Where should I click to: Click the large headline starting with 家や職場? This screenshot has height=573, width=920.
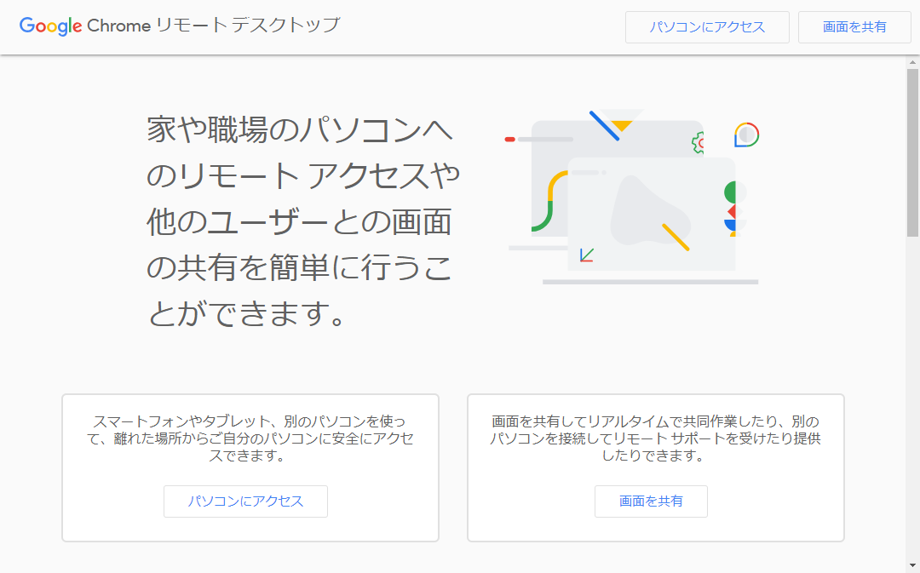point(302,223)
